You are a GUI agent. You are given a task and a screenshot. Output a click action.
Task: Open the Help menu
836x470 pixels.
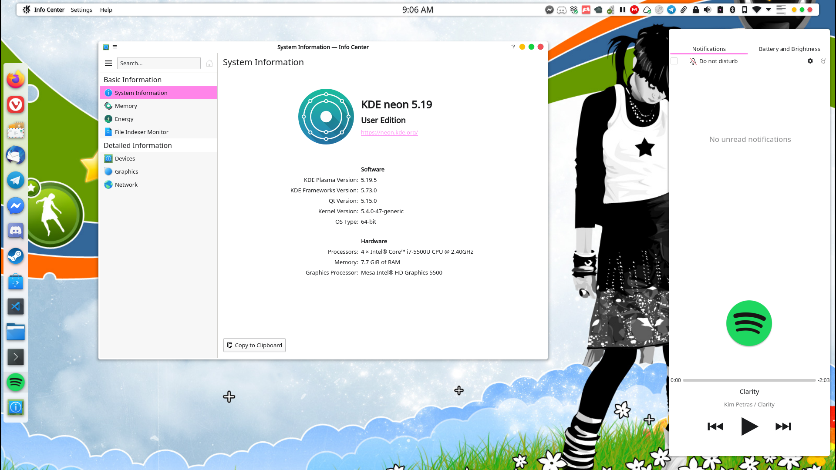click(106, 10)
